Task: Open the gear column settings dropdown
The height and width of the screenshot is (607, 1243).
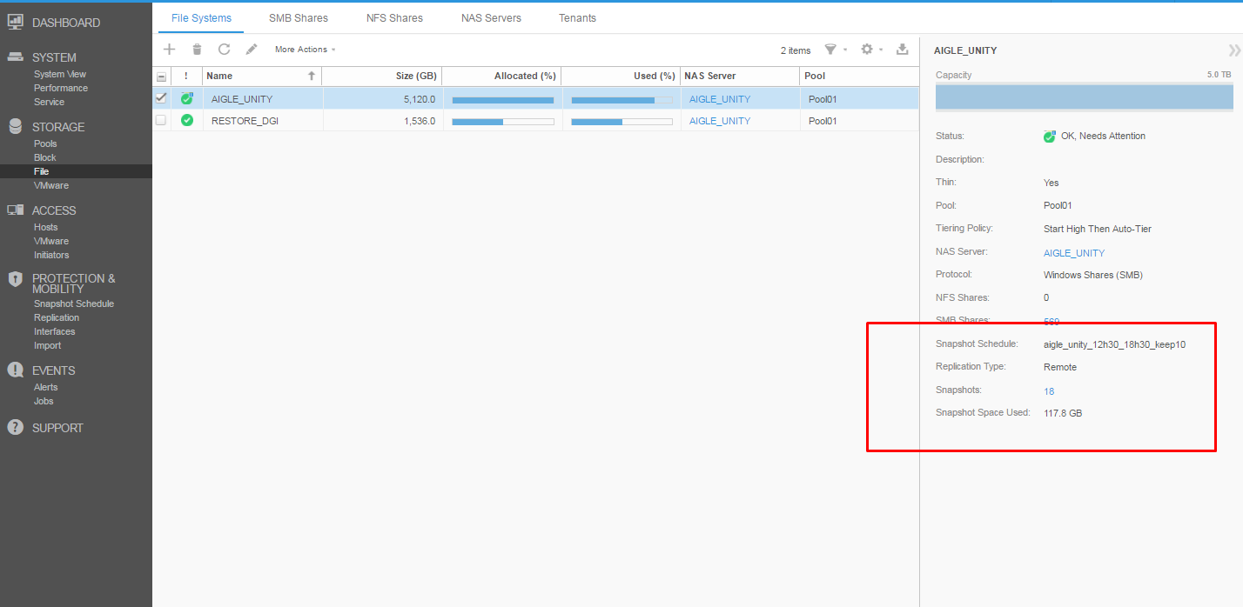Action: tap(870, 50)
